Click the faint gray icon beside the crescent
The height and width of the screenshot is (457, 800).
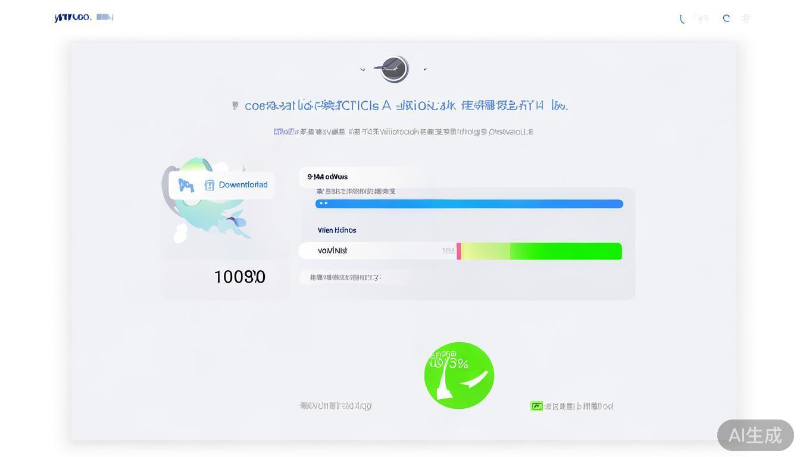pos(702,18)
